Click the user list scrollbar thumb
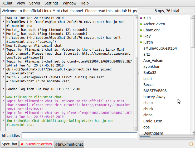This screenshot has width=195, height=148. (193, 33)
